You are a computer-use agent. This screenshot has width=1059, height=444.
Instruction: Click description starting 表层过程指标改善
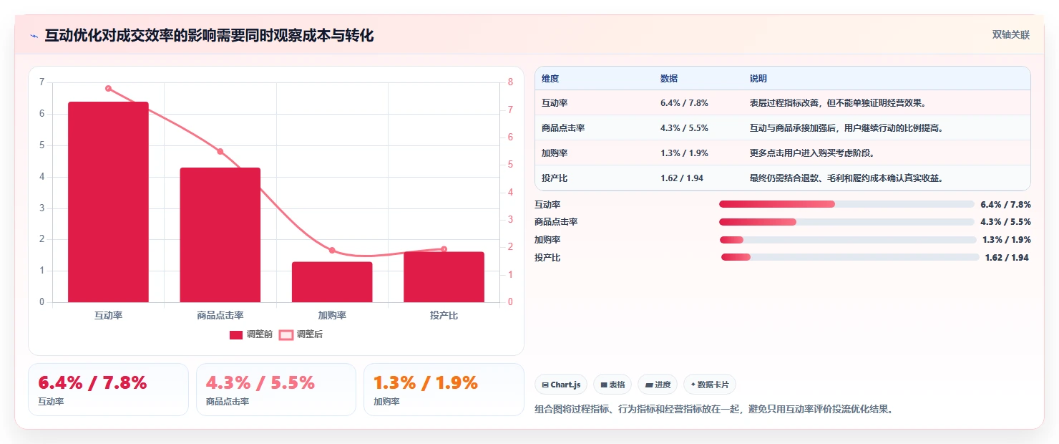pyautogui.click(x=838, y=103)
